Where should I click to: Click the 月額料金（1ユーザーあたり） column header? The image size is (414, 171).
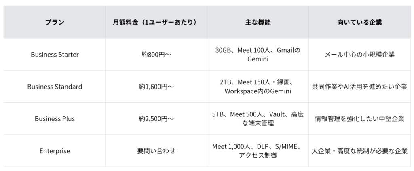tap(156, 22)
